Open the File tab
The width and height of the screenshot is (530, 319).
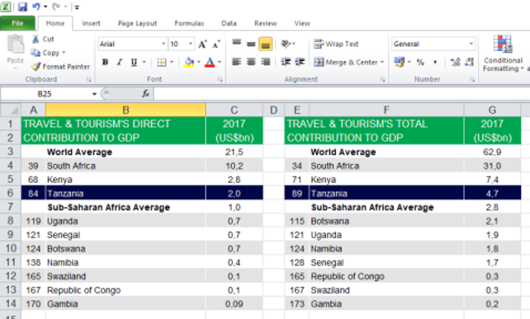coord(18,23)
